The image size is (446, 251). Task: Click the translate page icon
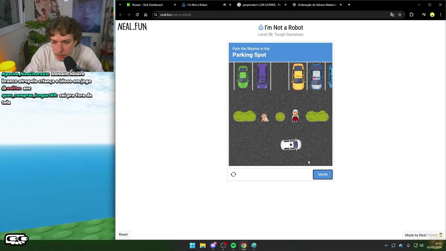click(392, 15)
